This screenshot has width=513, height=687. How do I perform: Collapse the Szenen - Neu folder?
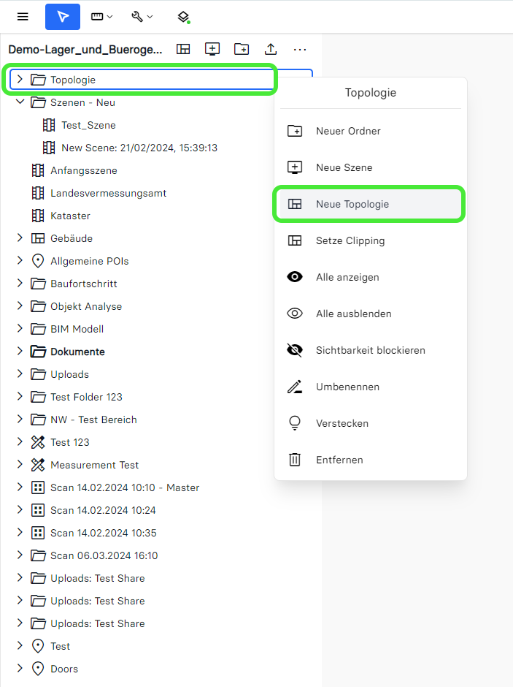[x=20, y=102]
